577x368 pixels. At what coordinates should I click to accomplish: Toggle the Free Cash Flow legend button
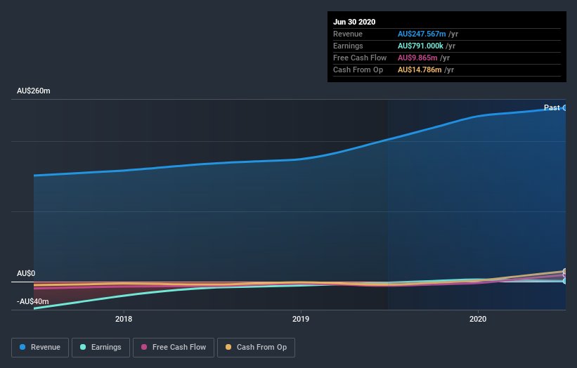[174, 348]
